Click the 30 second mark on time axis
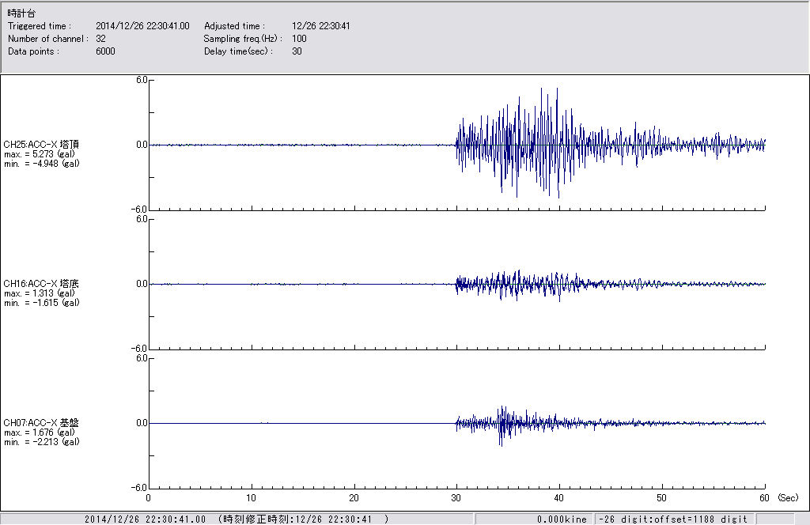 pyautogui.click(x=456, y=498)
